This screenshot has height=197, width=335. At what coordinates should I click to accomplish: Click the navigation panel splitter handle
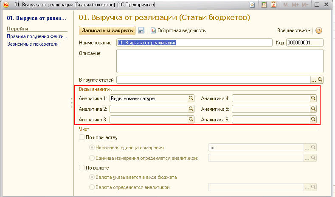click(x=72, y=103)
